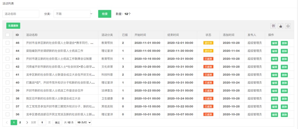Image resolution: width=298 pixels, height=129 pixels.
Task: Click activity name 梁险峰到开封调研新的社会阶层人士统战工作
Action: [x=55, y=51]
